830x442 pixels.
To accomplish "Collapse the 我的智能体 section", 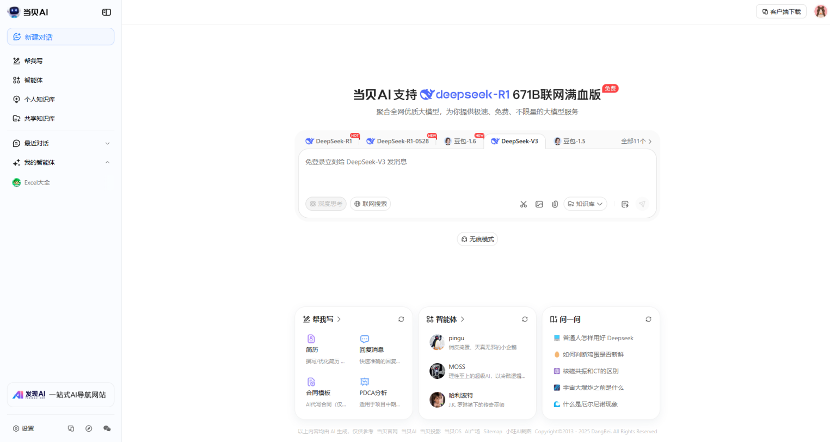I will [x=107, y=162].
